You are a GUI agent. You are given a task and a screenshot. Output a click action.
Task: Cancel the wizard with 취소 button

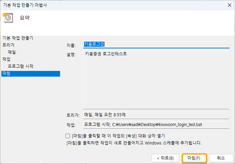[x=221, y=158]
